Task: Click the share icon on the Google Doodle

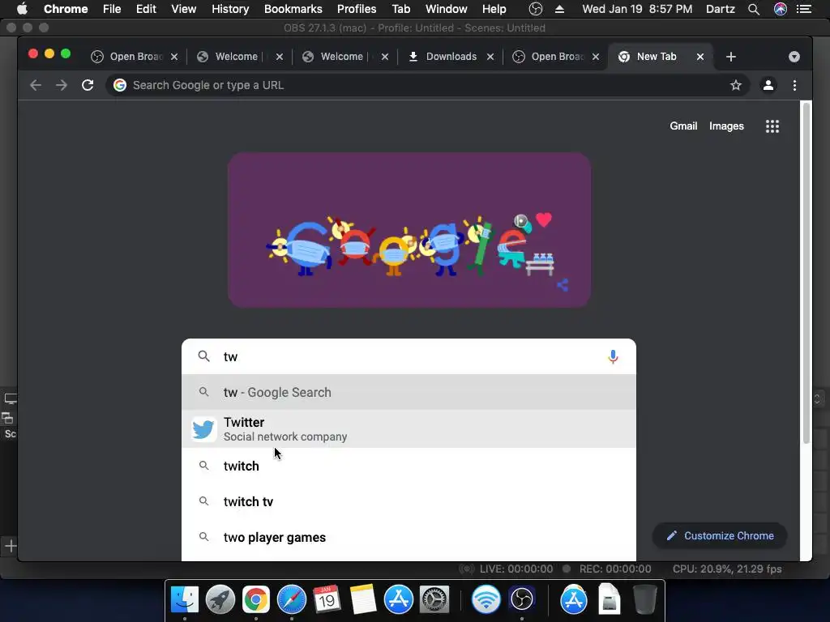Action: click(x=563, y=285)
